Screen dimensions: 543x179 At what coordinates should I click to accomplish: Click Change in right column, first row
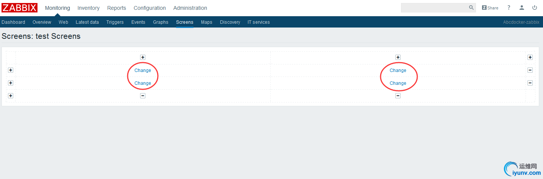tap(398, 70)
